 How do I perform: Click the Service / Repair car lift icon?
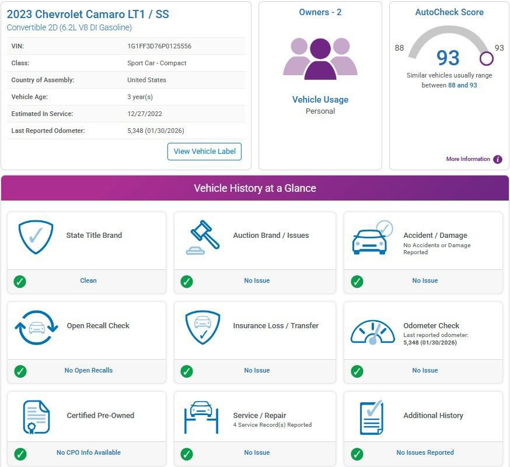(201, 417)
